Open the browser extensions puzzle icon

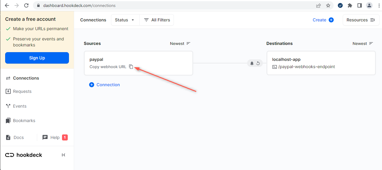point(350,5)
